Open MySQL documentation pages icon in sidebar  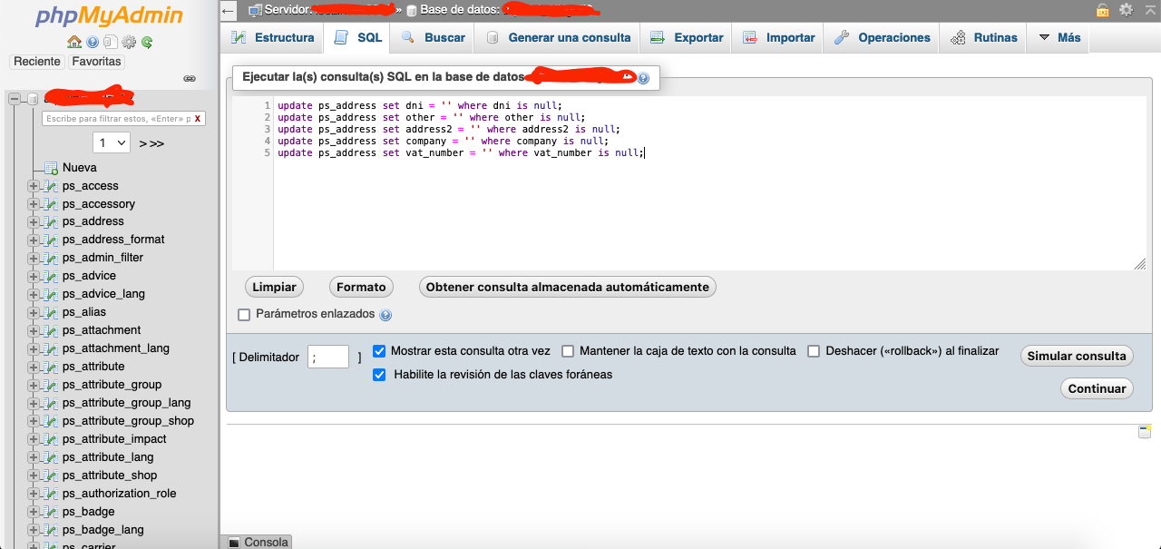[x=110, y=42]
